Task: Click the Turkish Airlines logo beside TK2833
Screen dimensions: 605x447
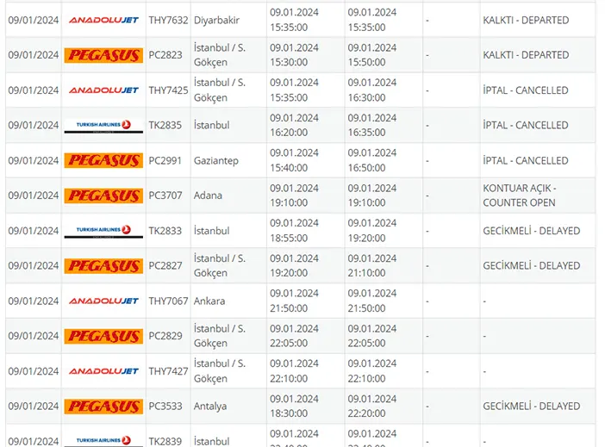Action: click(103, 231)
